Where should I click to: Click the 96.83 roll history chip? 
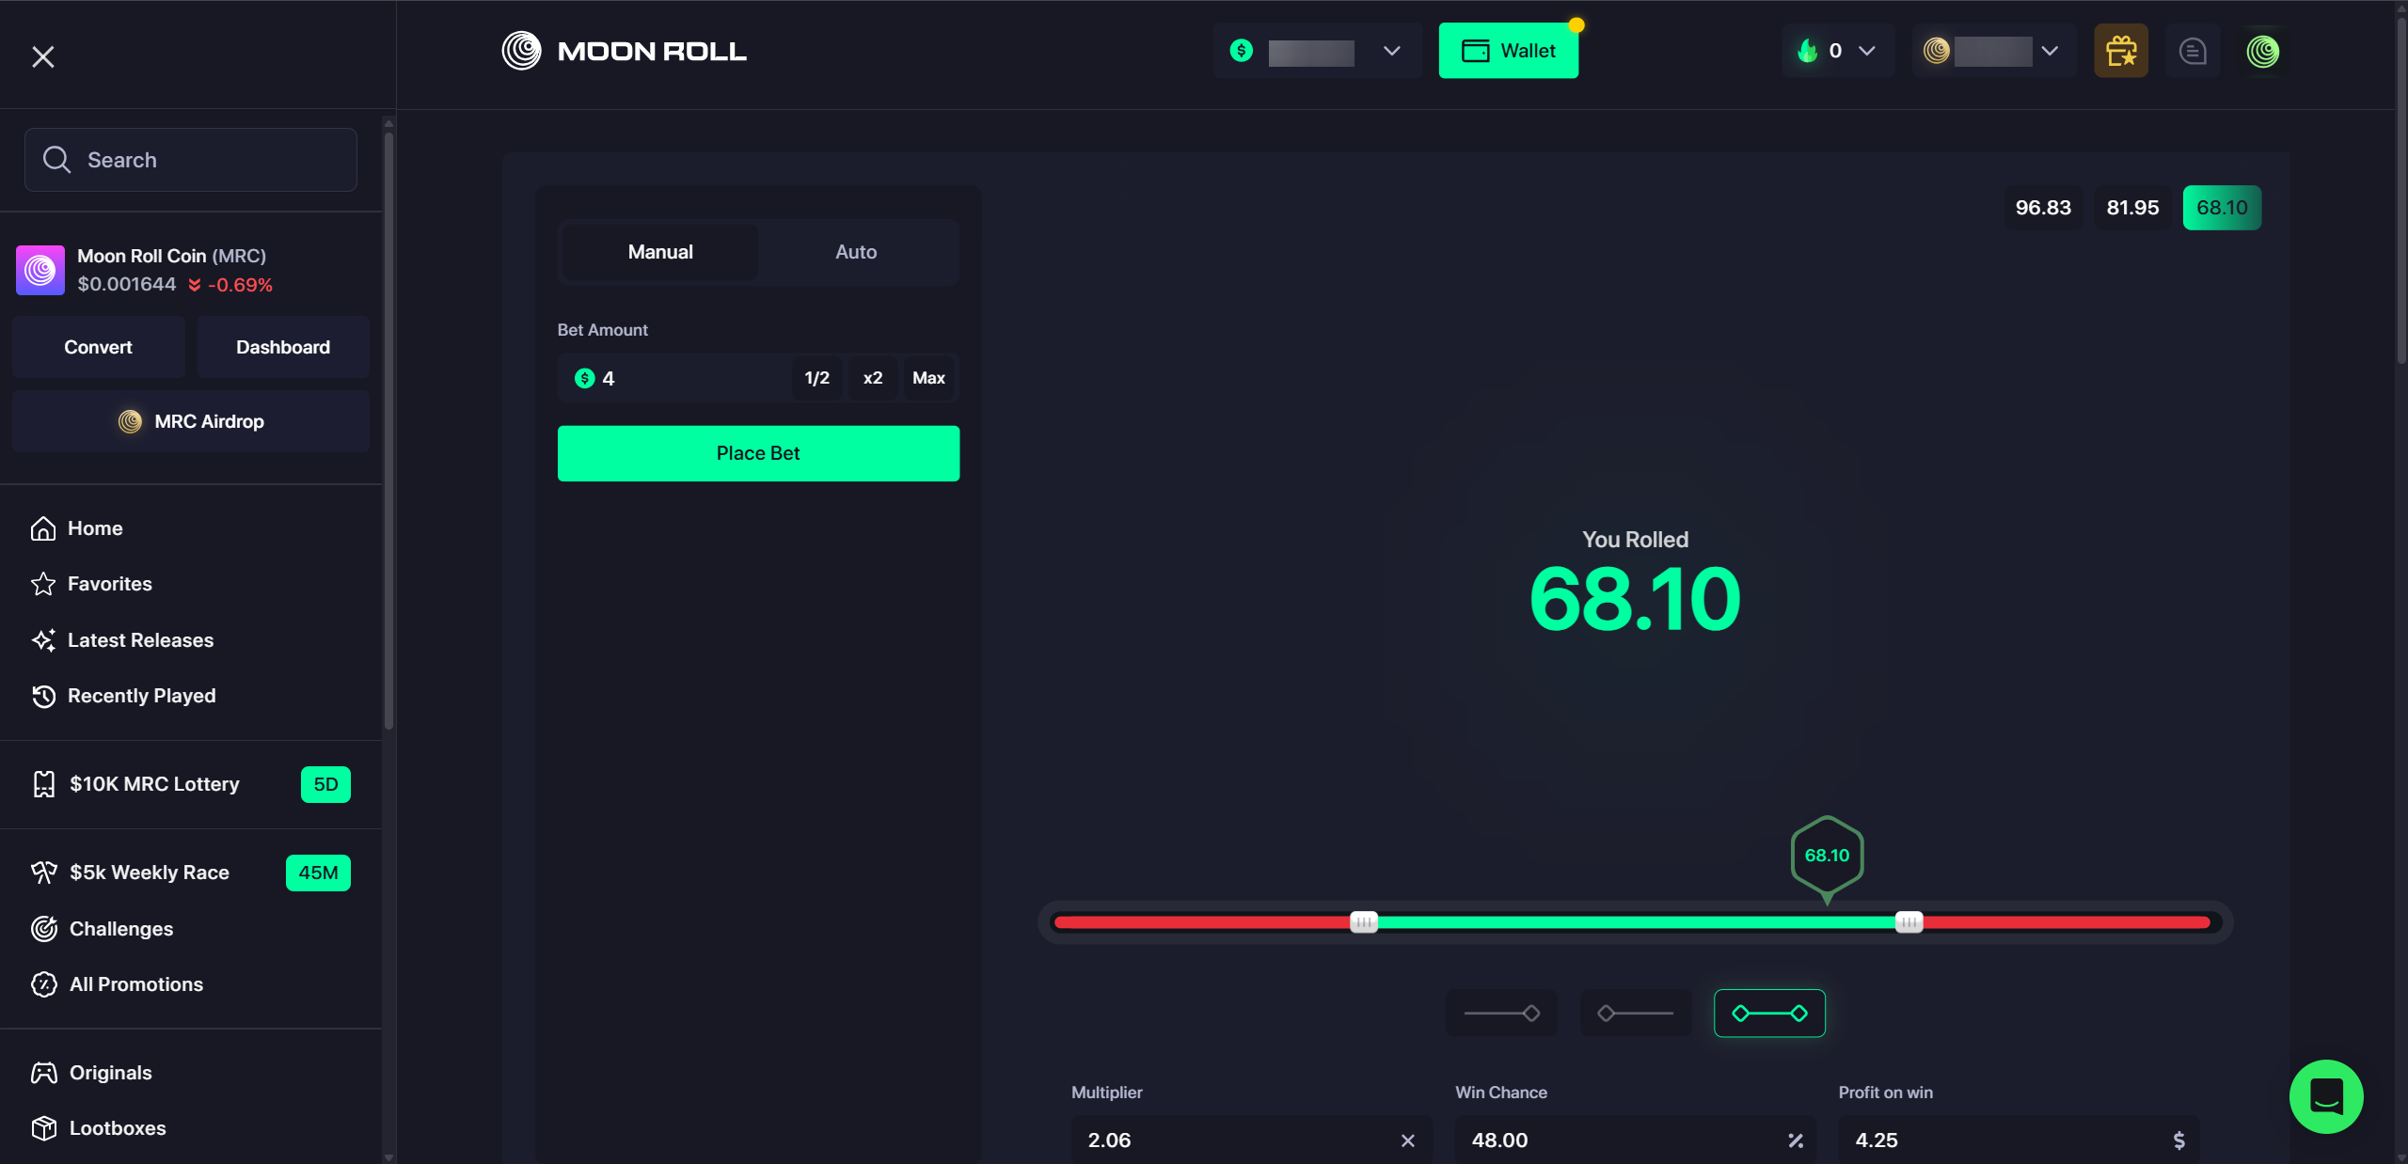coord(2043,208)
